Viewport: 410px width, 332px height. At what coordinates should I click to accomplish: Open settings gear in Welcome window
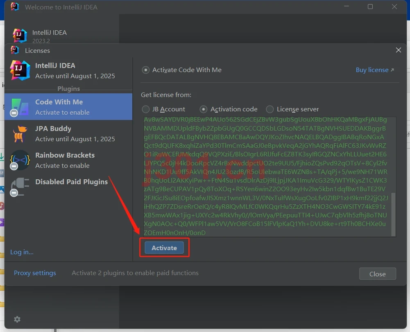pos(17,319)
